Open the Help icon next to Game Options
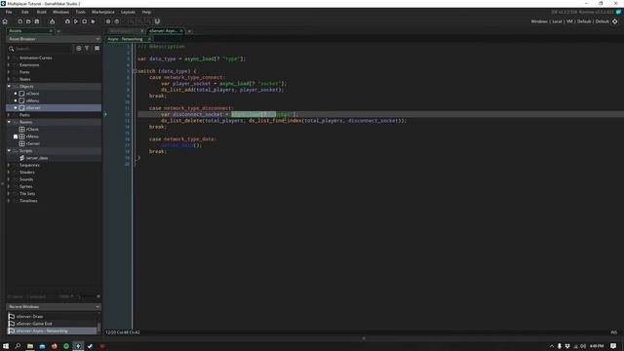The height and width of the screenshot is (351, 624). 117,21
